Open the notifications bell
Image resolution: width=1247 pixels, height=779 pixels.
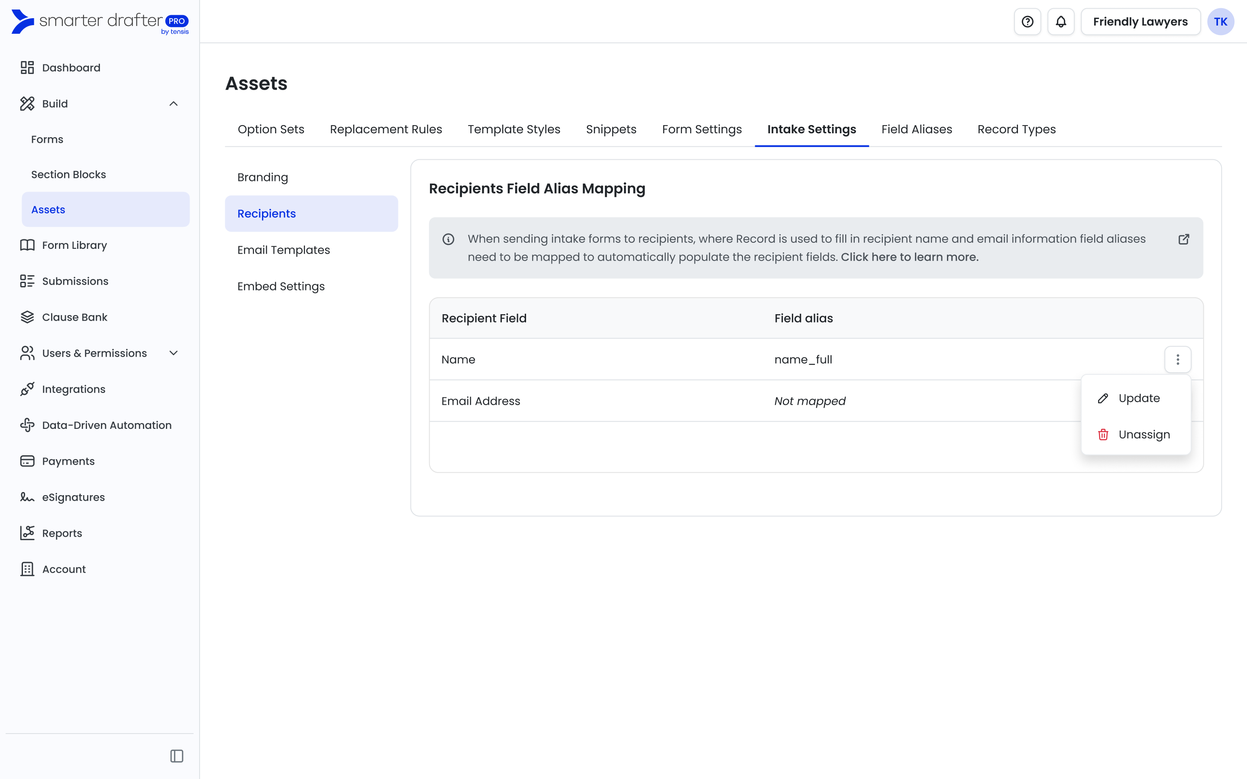(x=1060, y=22)
